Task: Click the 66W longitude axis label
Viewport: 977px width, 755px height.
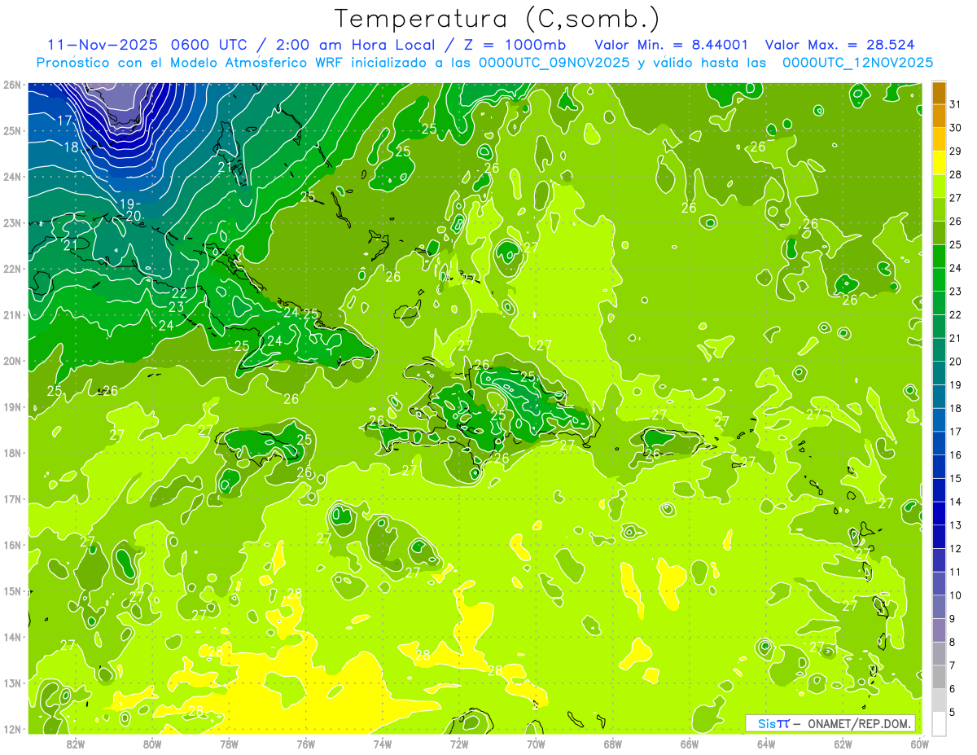Action: click(690, 744)
